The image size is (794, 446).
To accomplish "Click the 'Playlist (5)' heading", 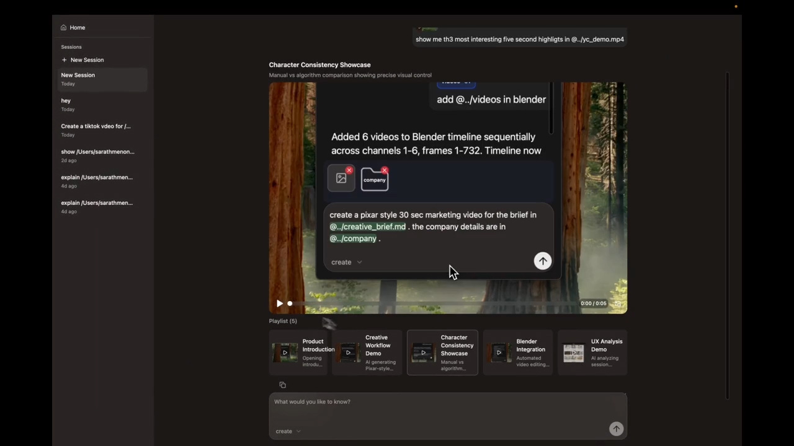I will [283, 321].
